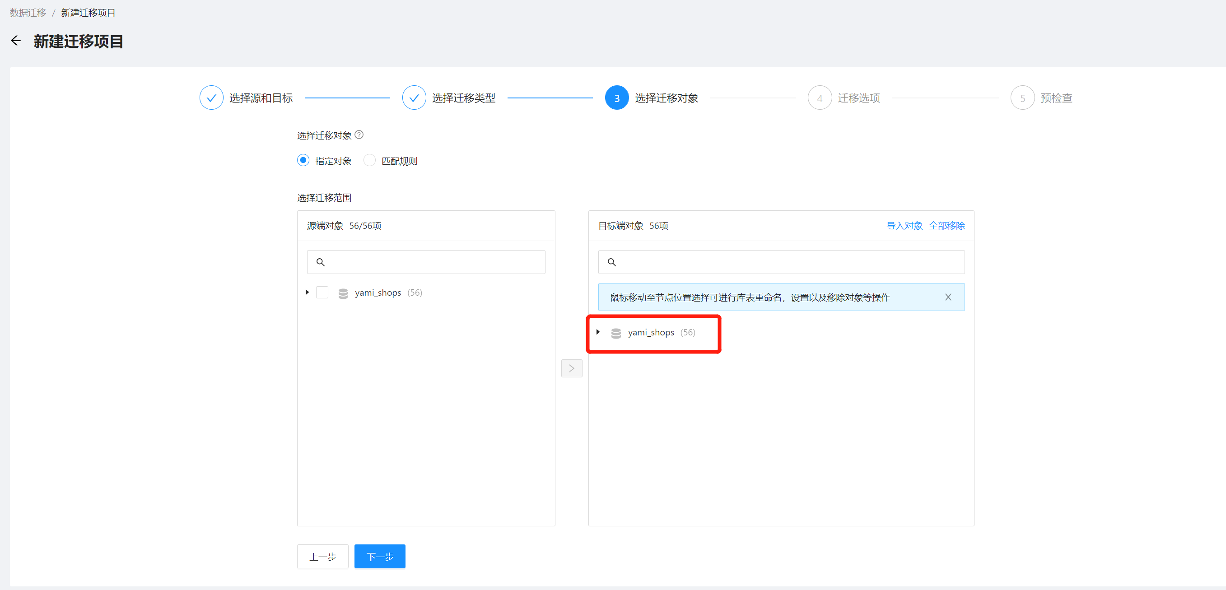Viewport: 1226px width, 590px height.
Task: Select the 指定对象 radio option
Action: 303,160
